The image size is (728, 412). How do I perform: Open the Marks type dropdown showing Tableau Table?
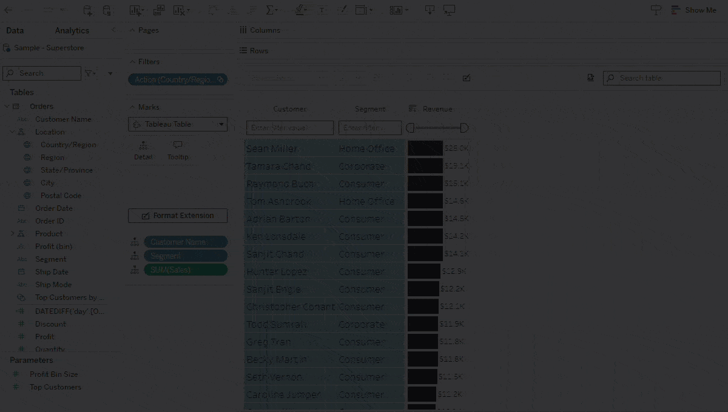pyautogui.click(x=178, y=124)
